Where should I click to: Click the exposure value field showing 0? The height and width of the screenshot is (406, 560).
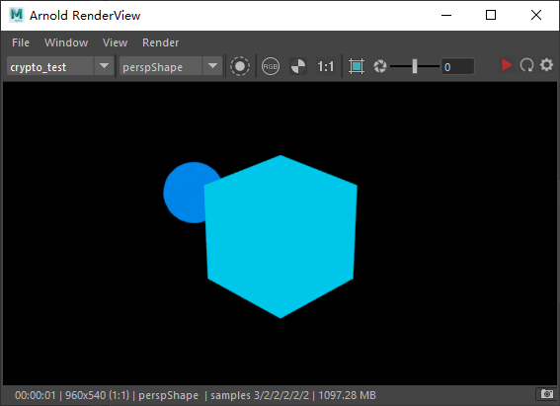[x=457, y=66]
